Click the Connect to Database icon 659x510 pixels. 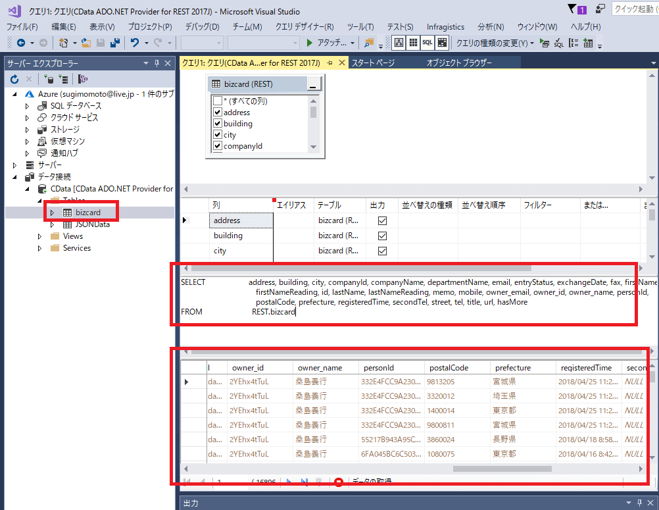click(49, 79)
